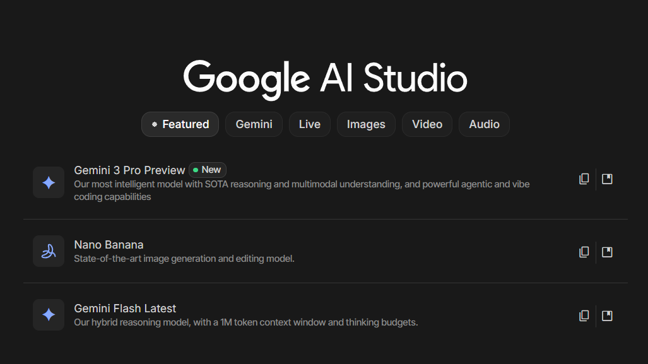Choose the Gemini Flash Latest title
Viewport: 648px width, 364px height.
[x=125, y=308]
